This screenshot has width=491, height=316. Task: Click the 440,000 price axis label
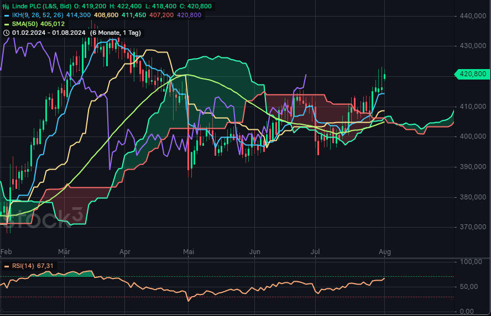tap(473, 16)
